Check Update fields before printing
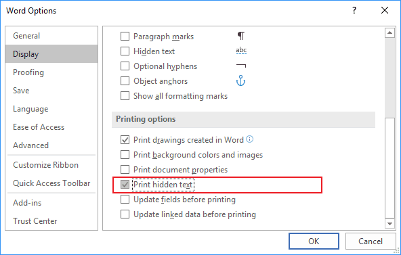This screenshot has width=401, height=255. pos(125,200)
